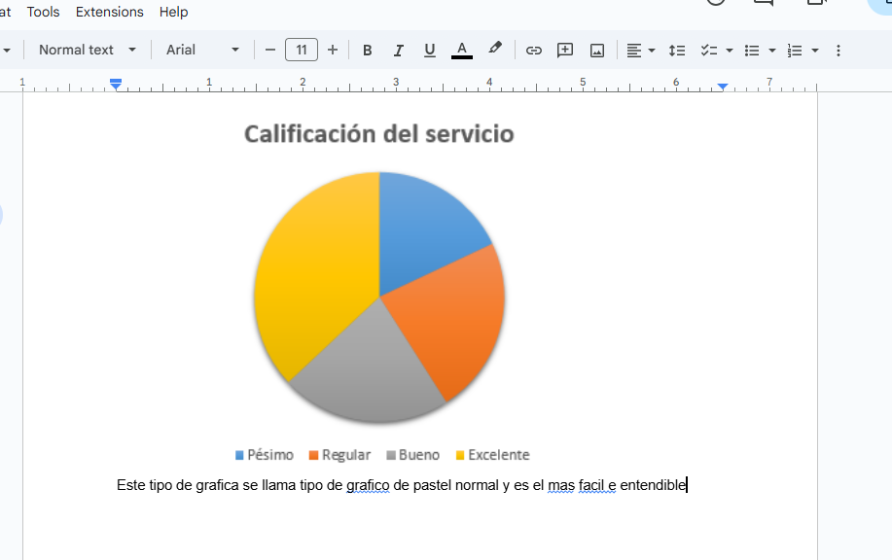Click the bulleted list icon

752,51
